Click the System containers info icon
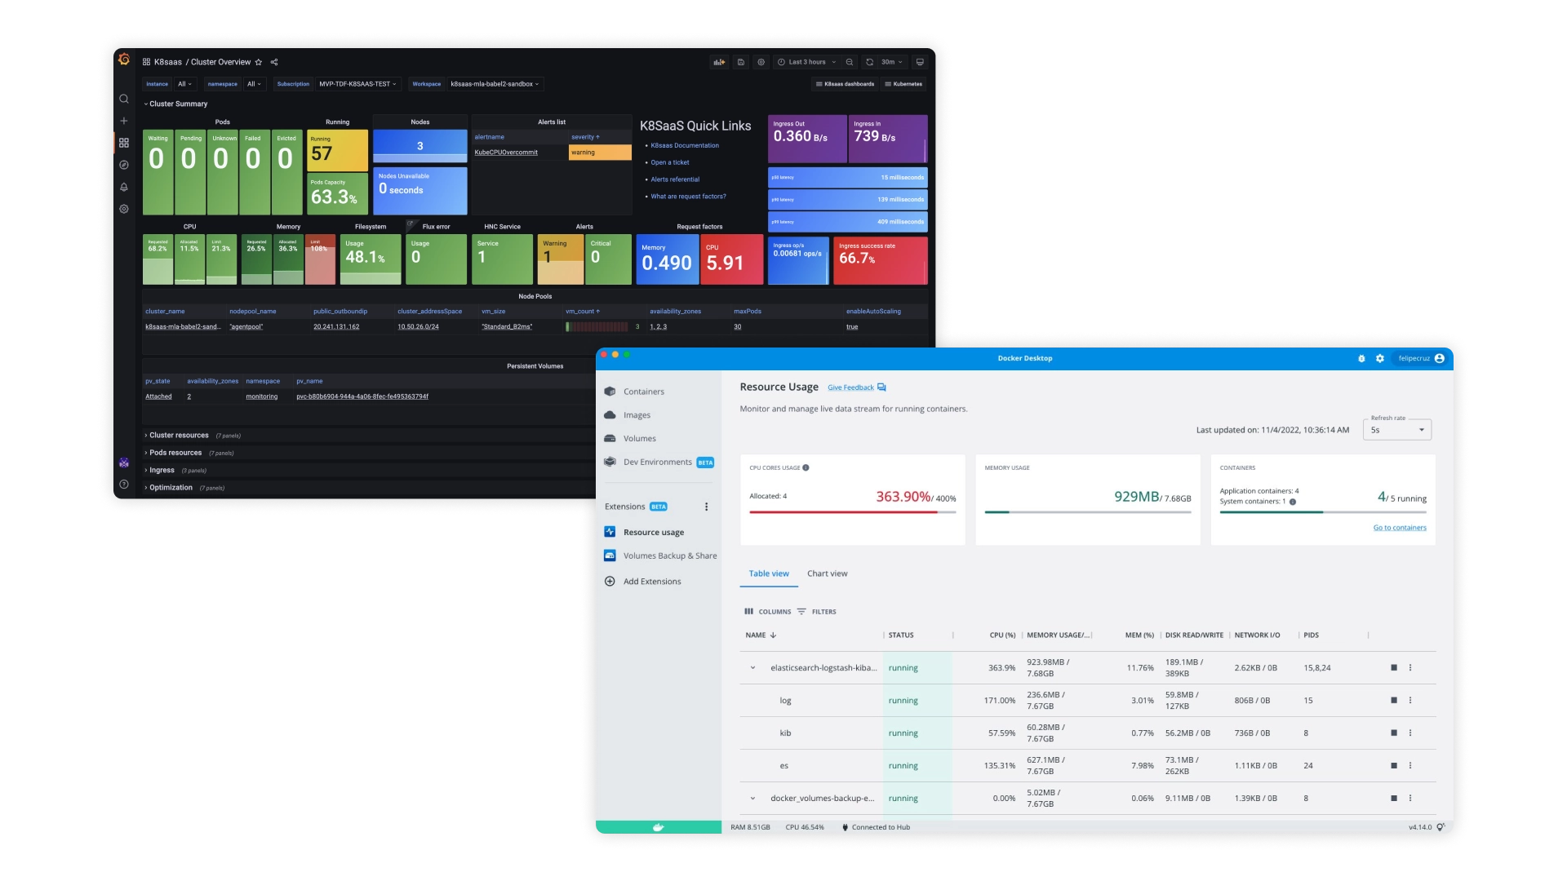Image resolution: width=1567 pixels, height=881 pixels. click(x=1293, y=502)
